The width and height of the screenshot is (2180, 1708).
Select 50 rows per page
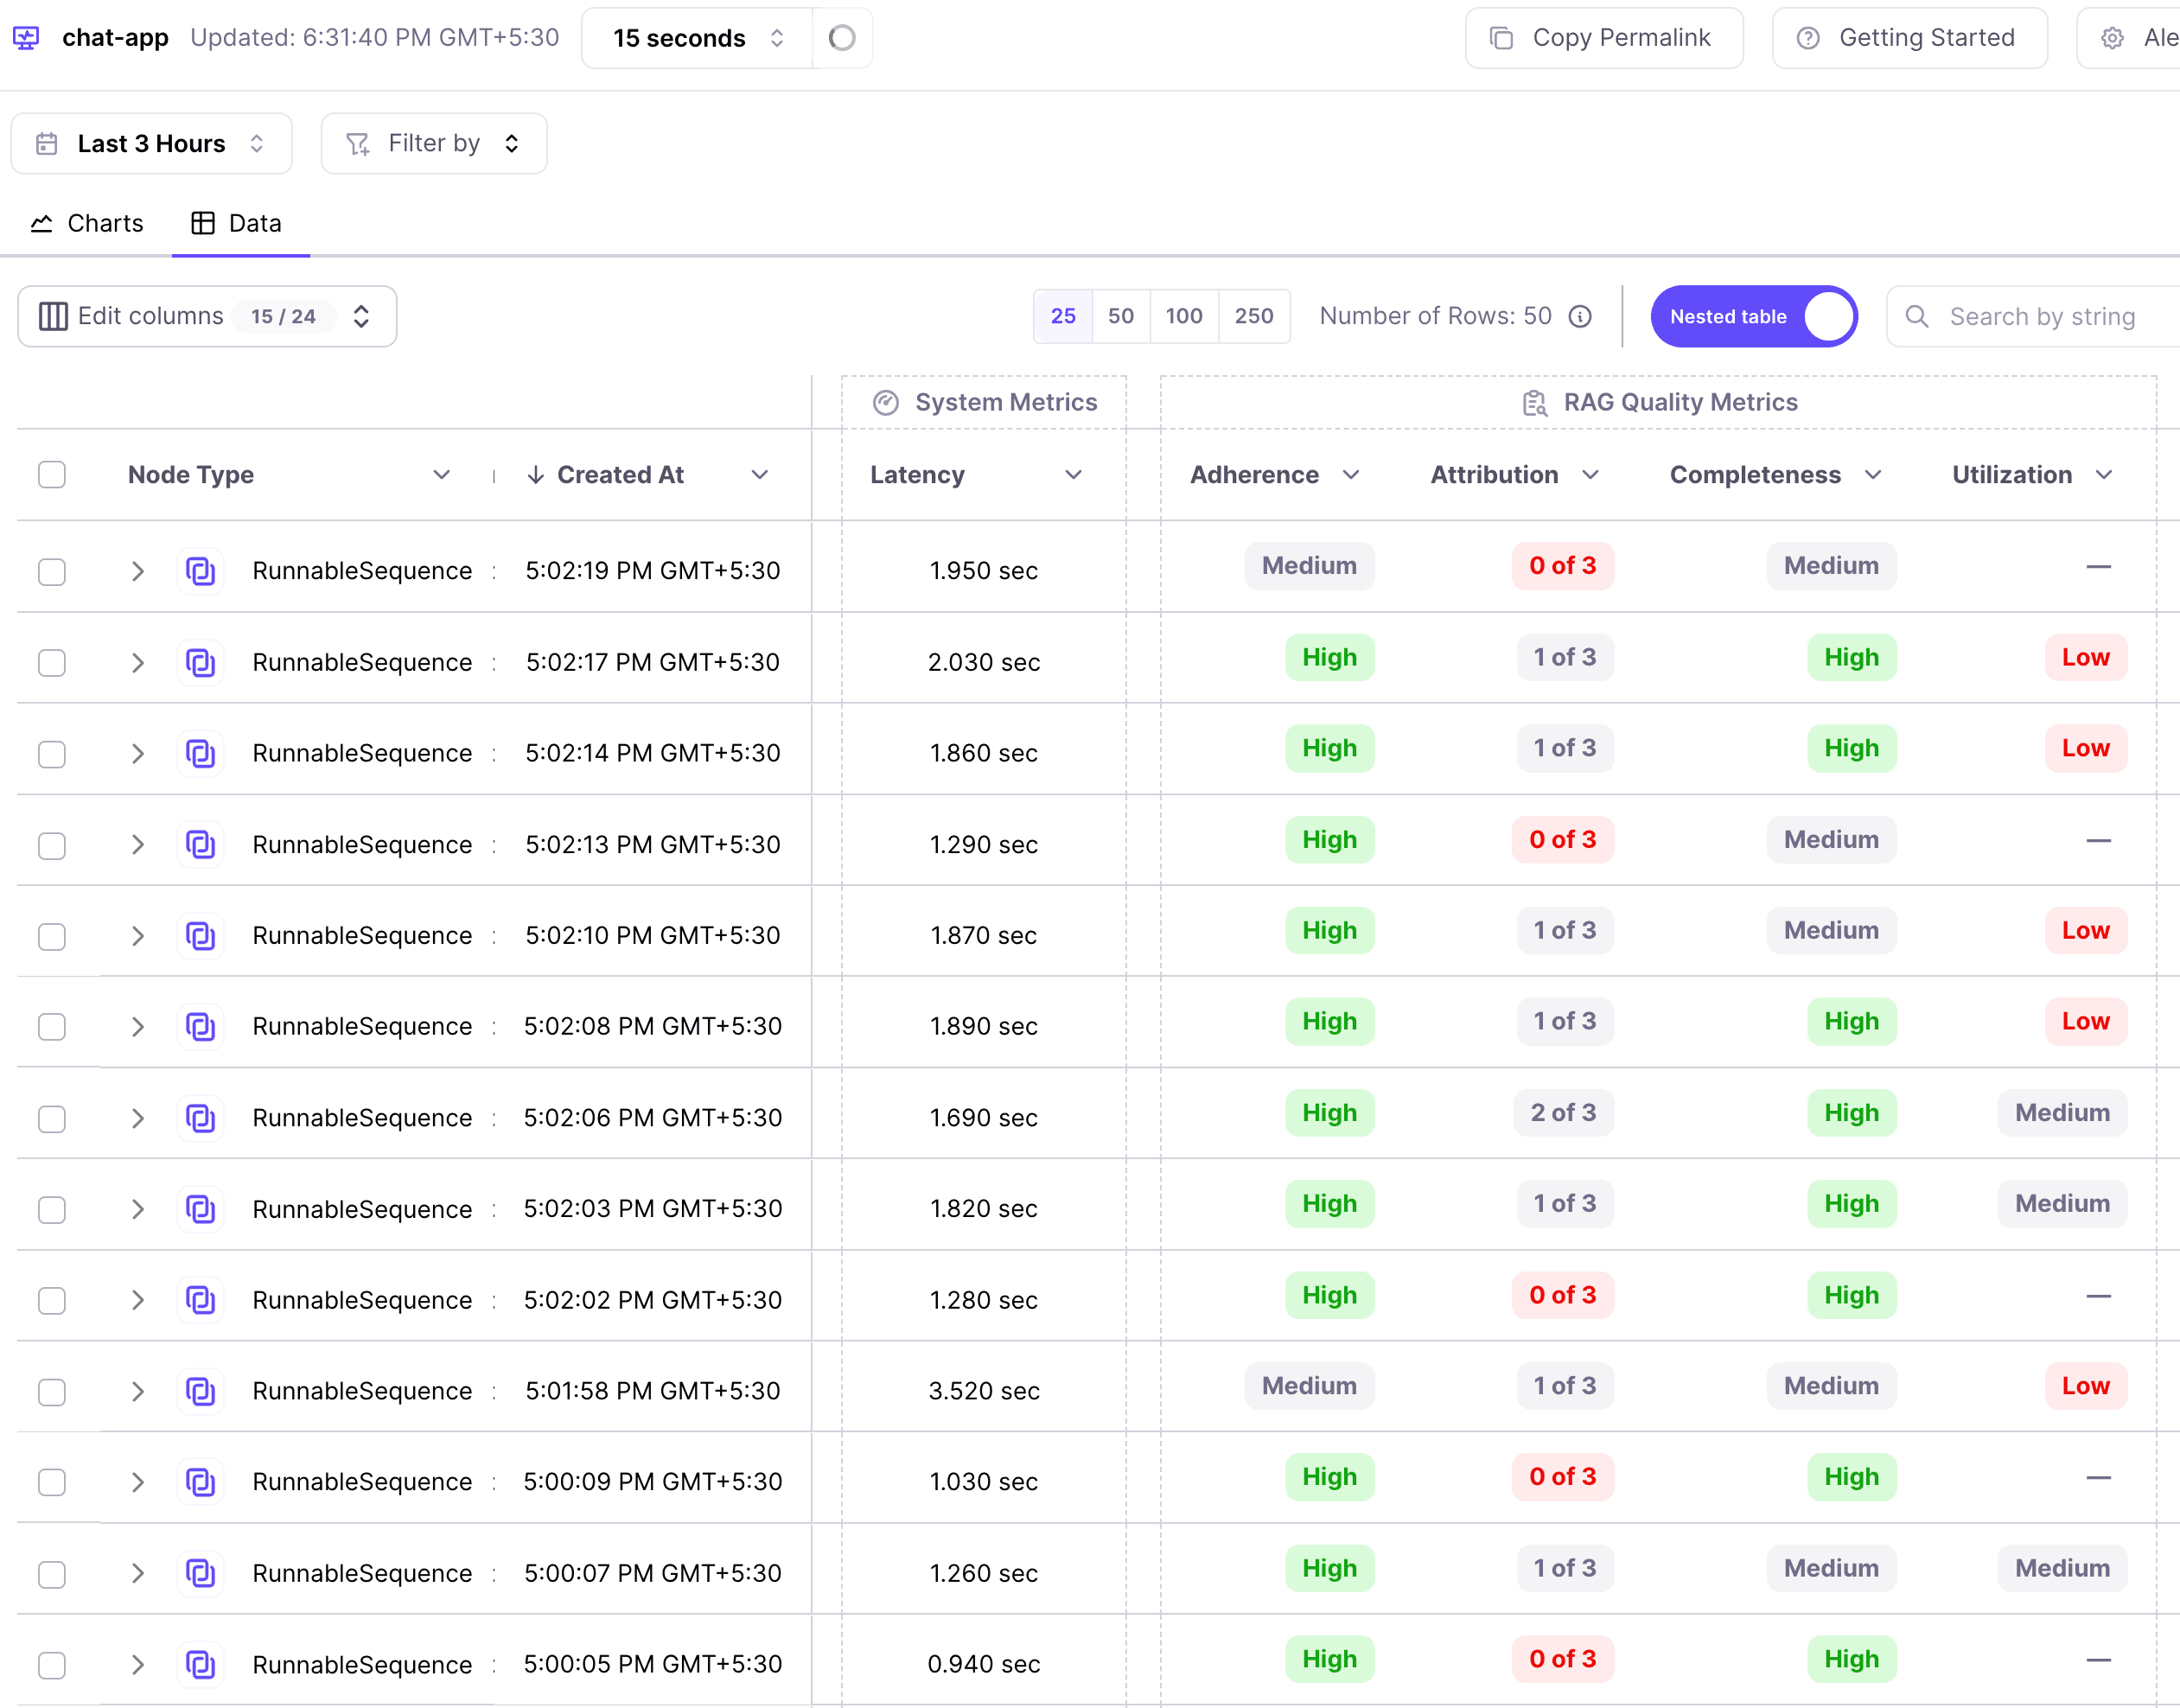click(x=1121, y=316)
